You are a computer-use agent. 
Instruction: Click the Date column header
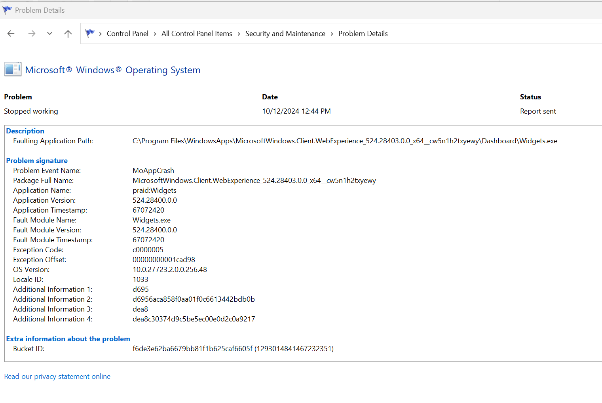pos(270,97)
